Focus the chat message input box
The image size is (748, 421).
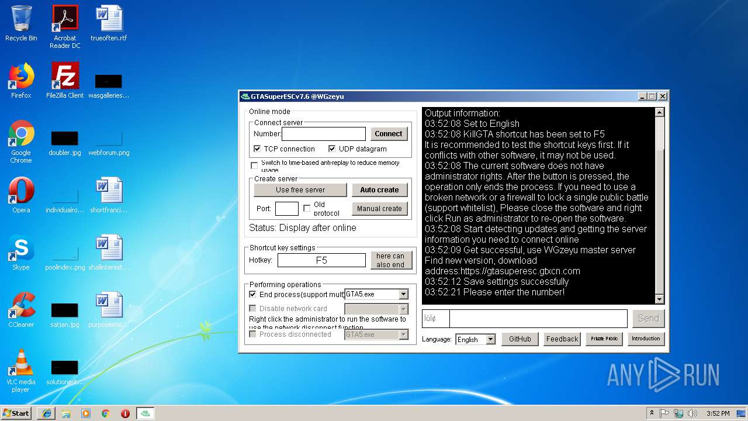click(x=538, y=319)
